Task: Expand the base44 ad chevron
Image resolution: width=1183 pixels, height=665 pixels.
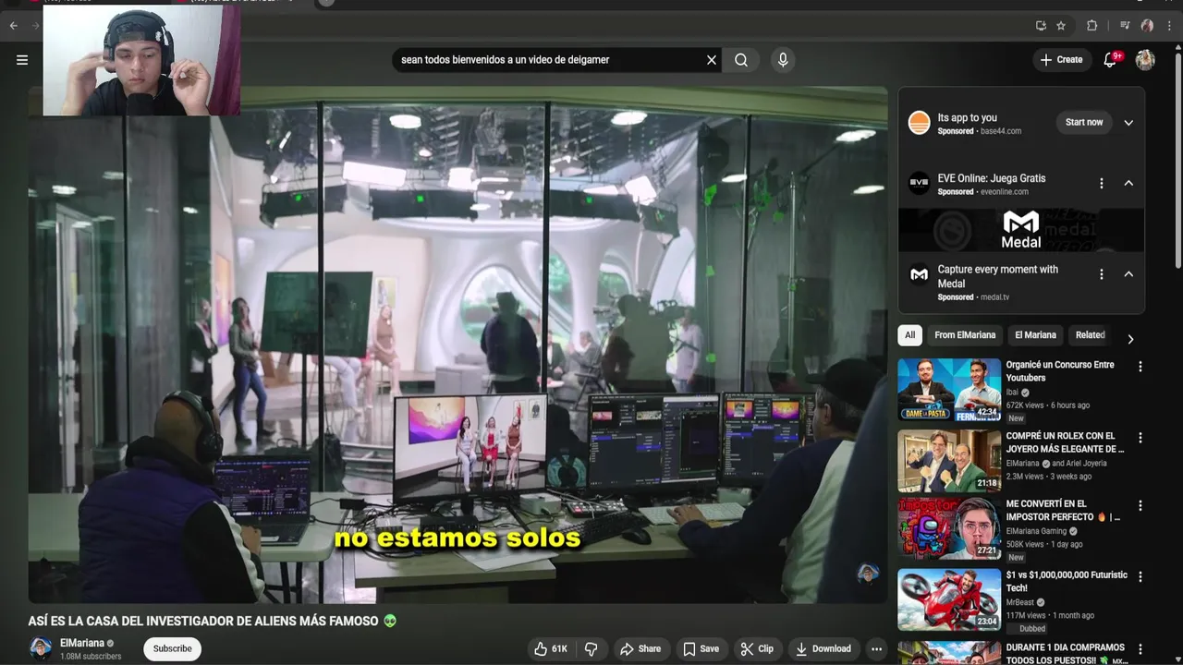Action: 1128,123
